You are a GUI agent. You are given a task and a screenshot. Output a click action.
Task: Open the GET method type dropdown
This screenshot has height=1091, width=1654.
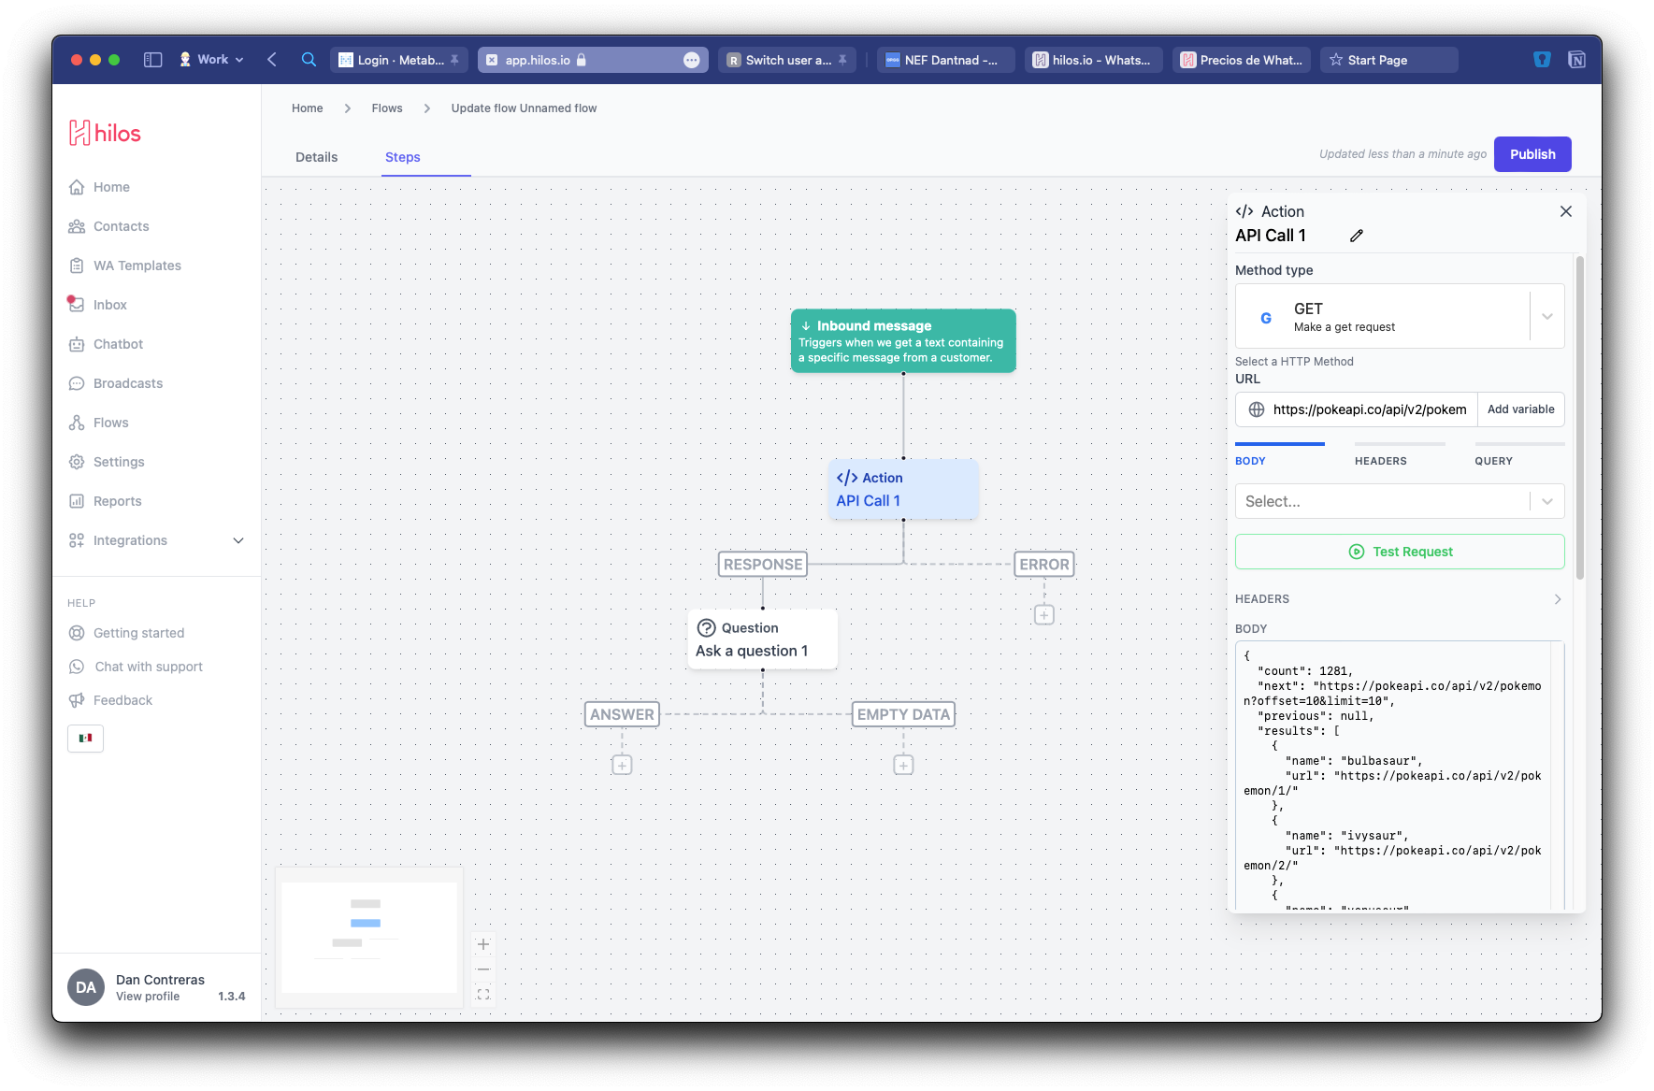click(1546, 316)
